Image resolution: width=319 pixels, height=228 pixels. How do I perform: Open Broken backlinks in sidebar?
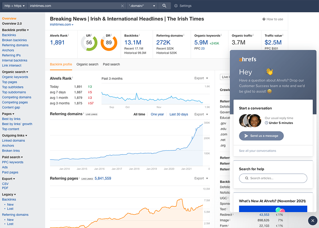[14, 40]
